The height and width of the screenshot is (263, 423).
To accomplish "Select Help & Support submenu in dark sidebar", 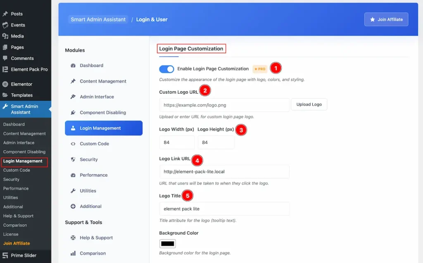I will click(x=18, y=216).
